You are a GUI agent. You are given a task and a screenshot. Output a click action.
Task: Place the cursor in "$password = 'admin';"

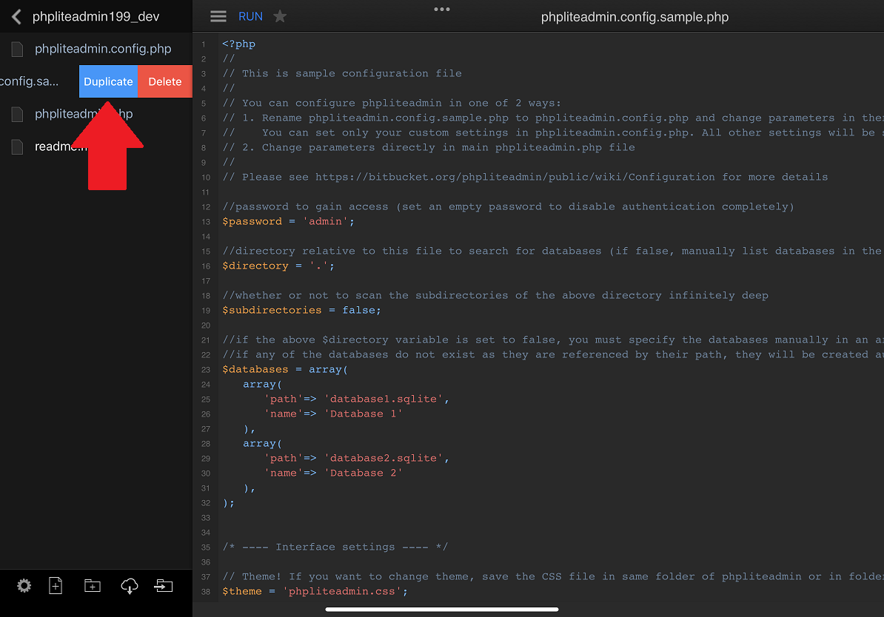288,221
